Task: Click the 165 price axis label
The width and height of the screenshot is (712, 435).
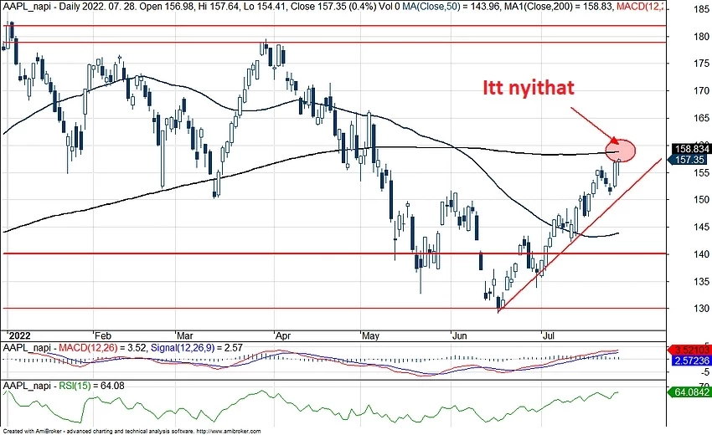Action: coord(702,119)
